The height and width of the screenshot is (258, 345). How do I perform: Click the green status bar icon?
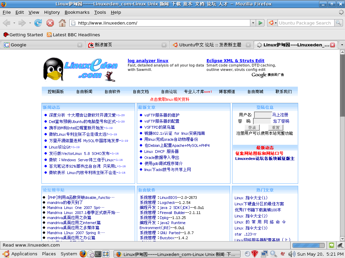pyautogui.click(x=332, y=245)
